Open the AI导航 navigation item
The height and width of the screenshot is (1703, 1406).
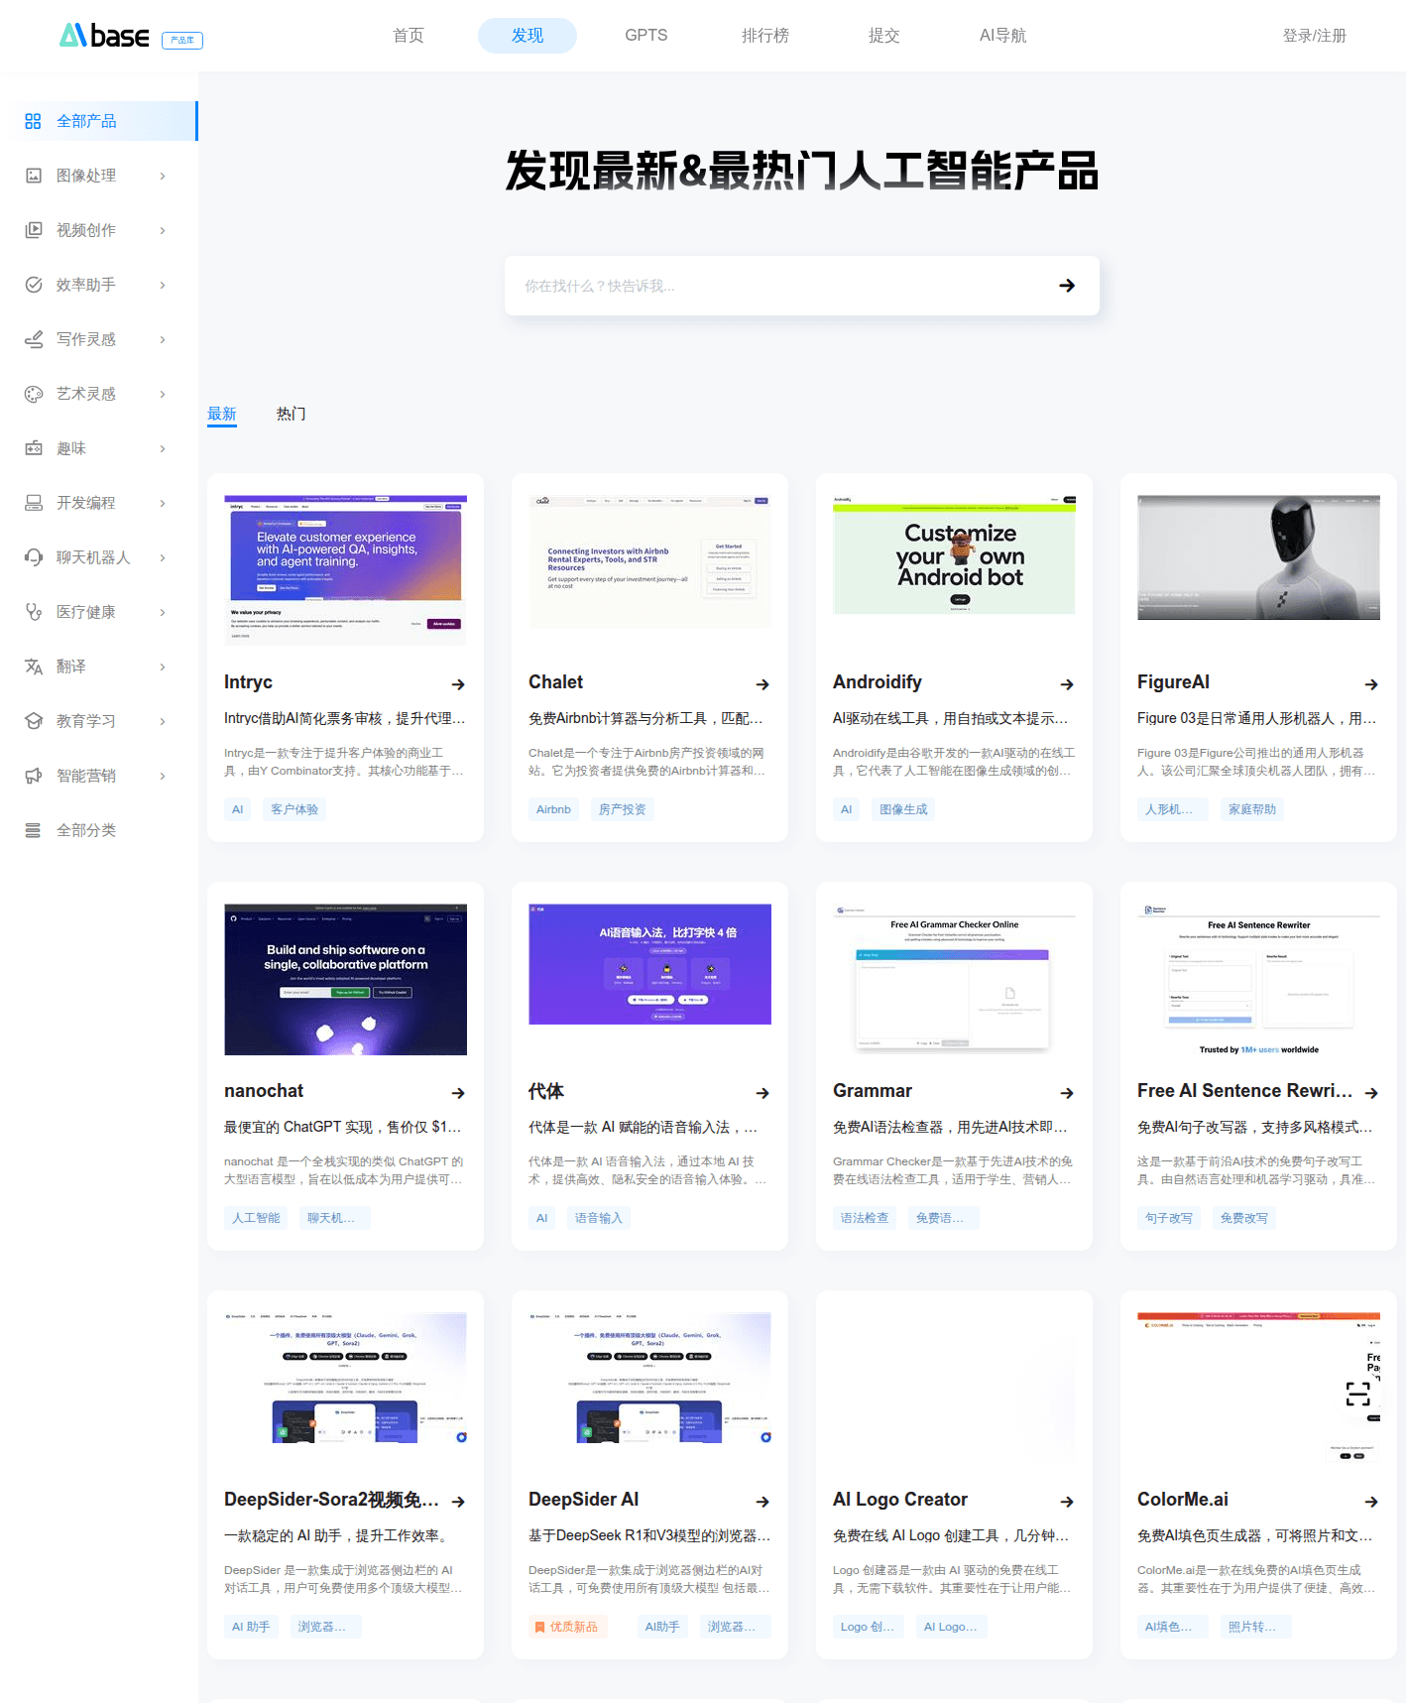coord(1003,36)
